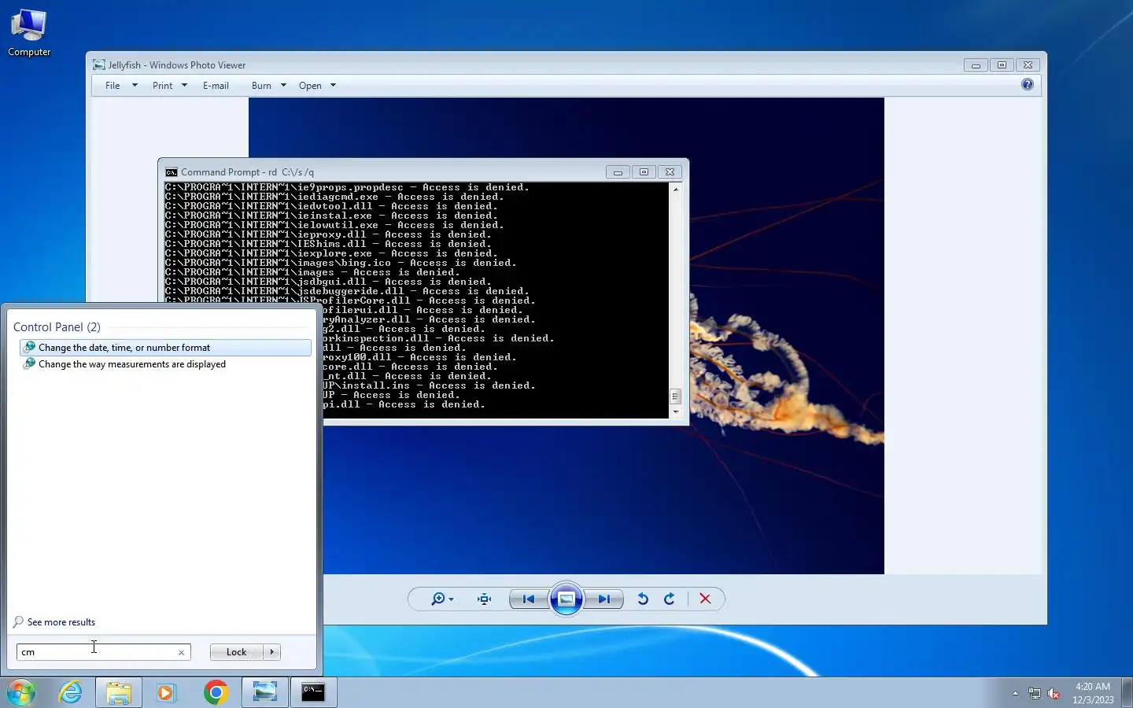The width and height of the screenshot is (1133, 708).
Task: Click the Show desktop button
Action: coord(1127,692)
